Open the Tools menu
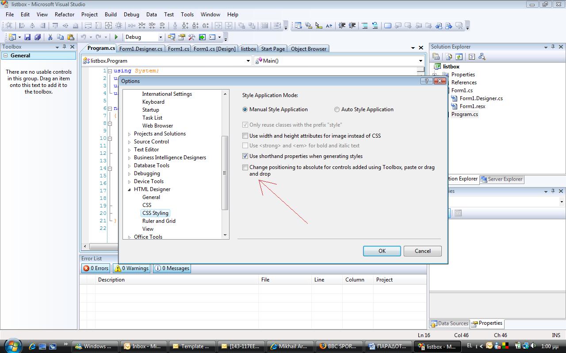Image resolution: width=566 pixels, height=353 pixels. click(187, 15)
